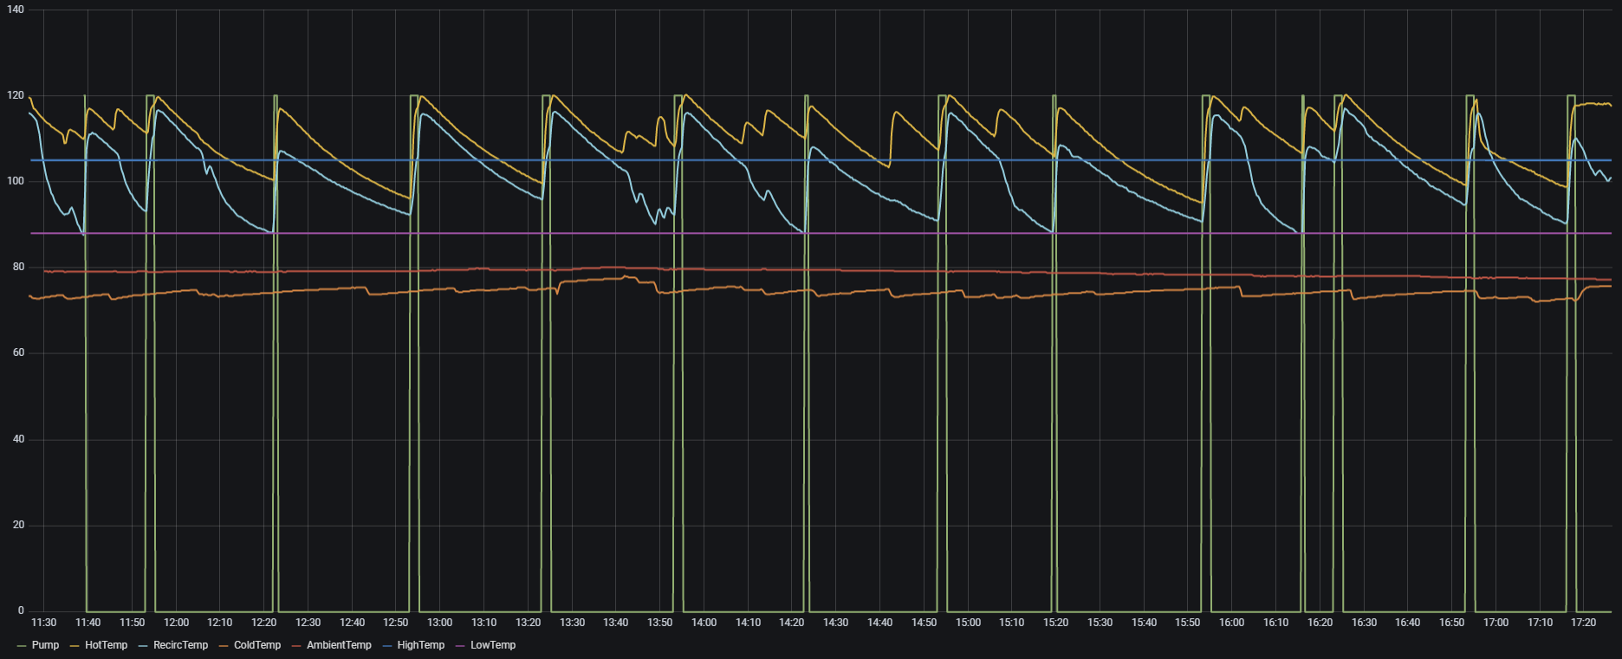Screen dimensions: 1622x659
Task: Toggle HotTemp series visibility in legend
Action: (106, 645)
